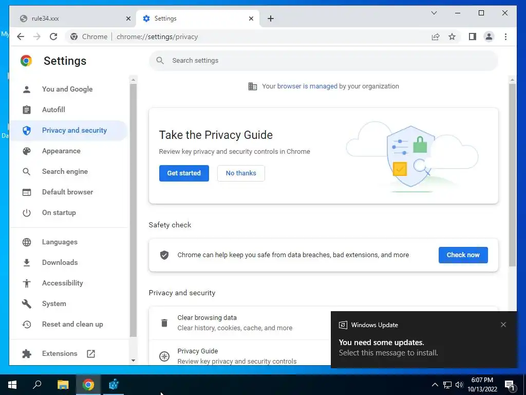The image size is (526, 395).
Task: Open Accessibility settings
Action: click(x=68, y=283)
